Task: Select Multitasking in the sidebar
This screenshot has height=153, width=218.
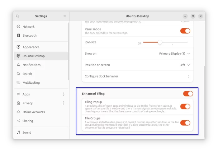Action: [x=41, y=83]
